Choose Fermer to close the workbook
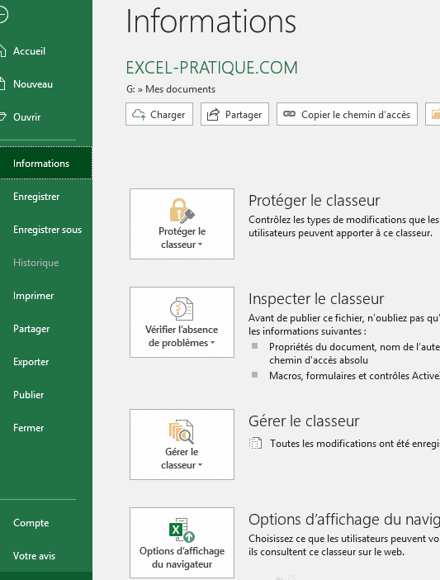Image resolution: width=440 pixels, height=580 pixels. (28, 428)
